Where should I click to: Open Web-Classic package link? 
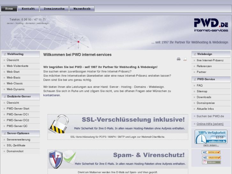(20, 84)
